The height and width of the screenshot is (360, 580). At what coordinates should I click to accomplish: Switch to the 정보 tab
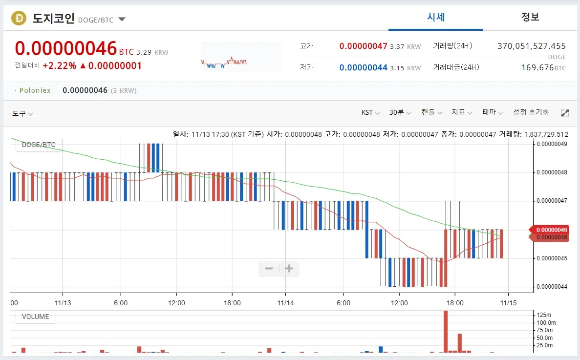(x=530, y=17)
